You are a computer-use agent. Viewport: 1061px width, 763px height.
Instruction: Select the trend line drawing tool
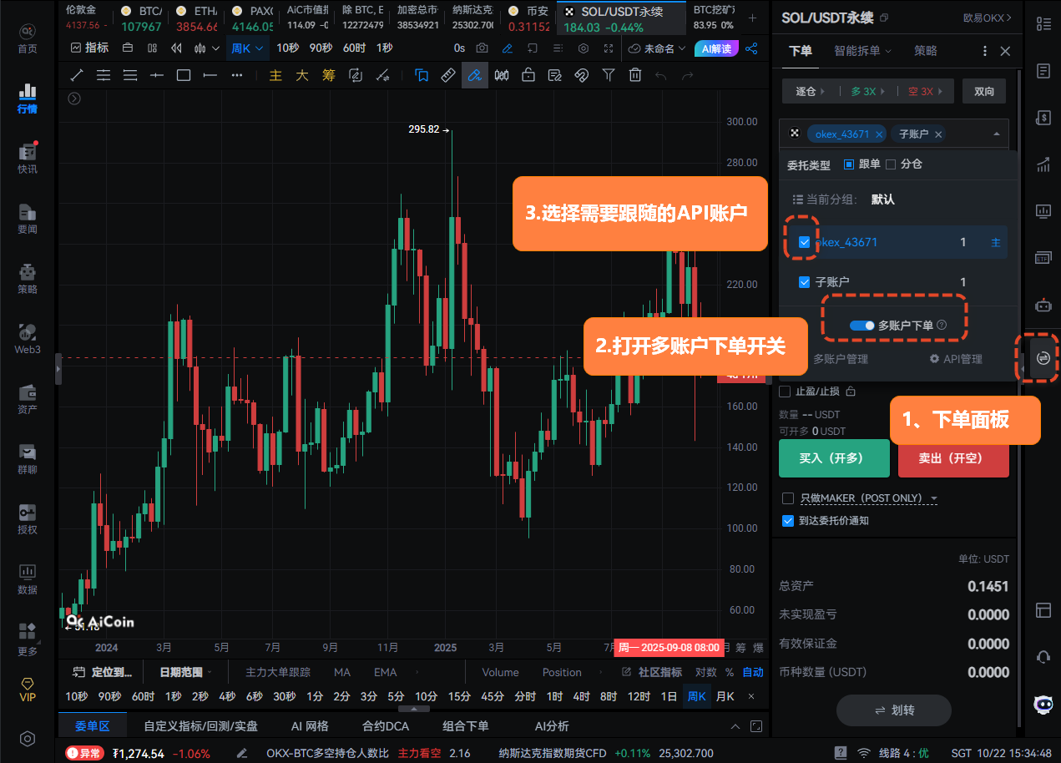point(77,75)
